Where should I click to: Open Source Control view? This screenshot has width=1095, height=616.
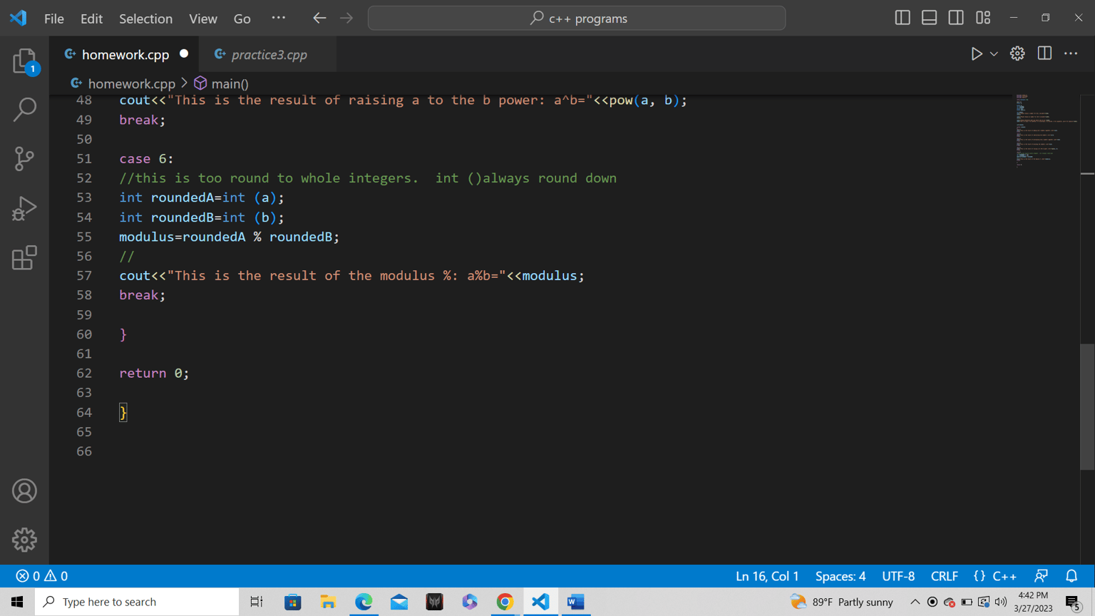(x=24, y=158)
